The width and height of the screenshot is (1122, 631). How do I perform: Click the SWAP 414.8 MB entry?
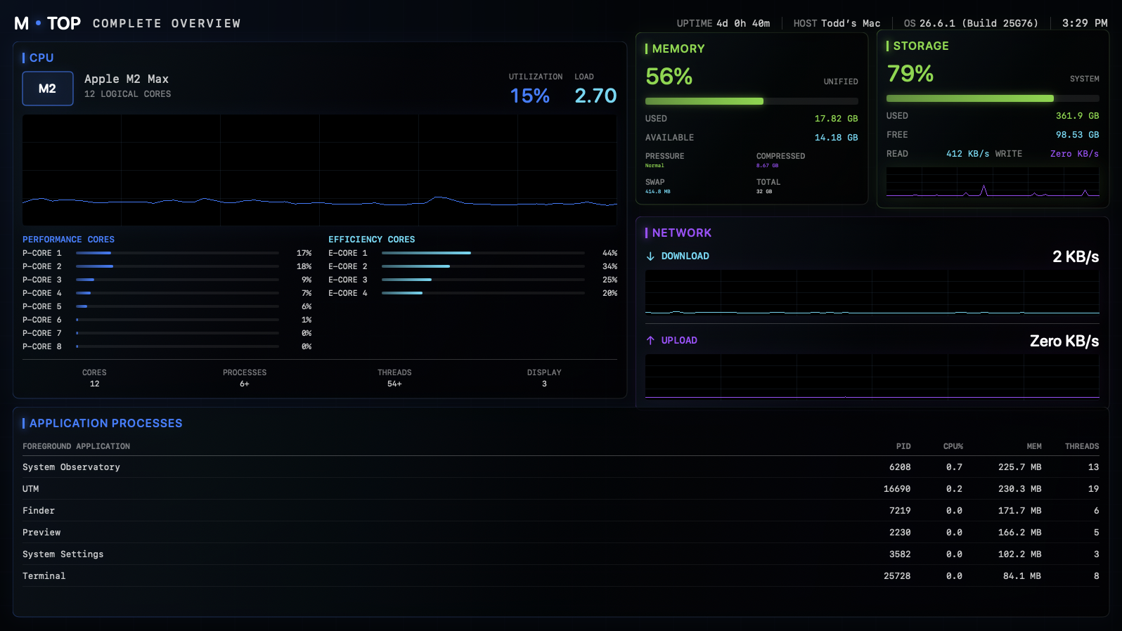[658, 186]
